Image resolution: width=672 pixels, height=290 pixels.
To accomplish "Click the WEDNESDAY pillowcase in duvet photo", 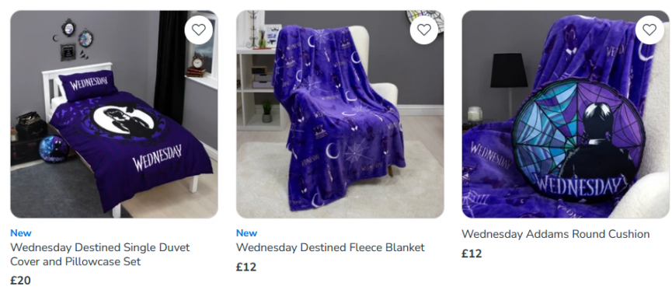I will click(x=88, y=84).
